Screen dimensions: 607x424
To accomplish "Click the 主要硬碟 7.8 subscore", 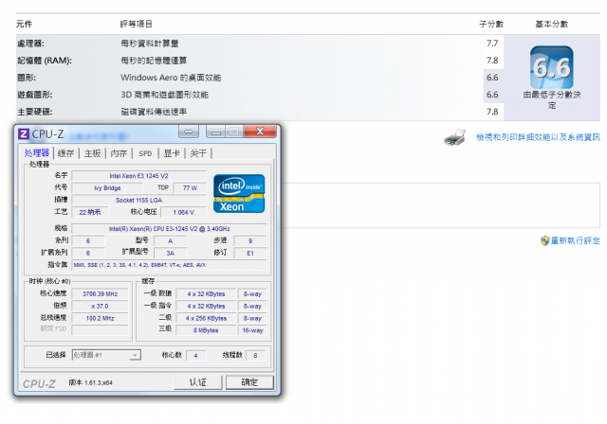I will [492, 112].
